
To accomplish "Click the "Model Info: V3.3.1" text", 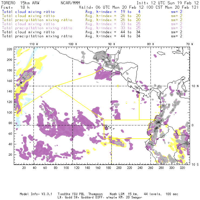I will click(x=36, y=194).
